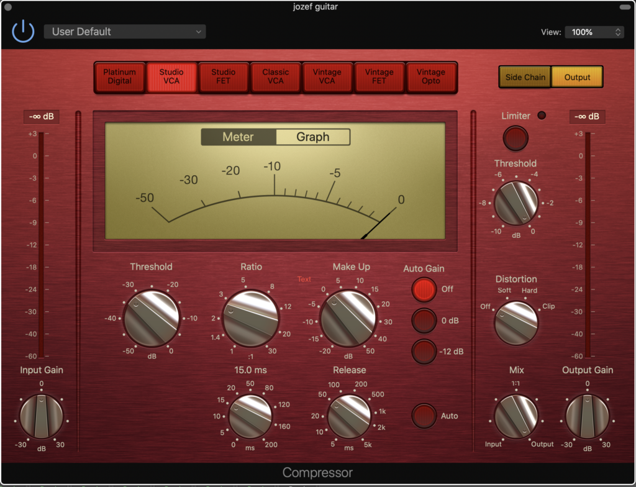Select the Classic VCA compressor model
Screen dimensions: 636x487
275,76
